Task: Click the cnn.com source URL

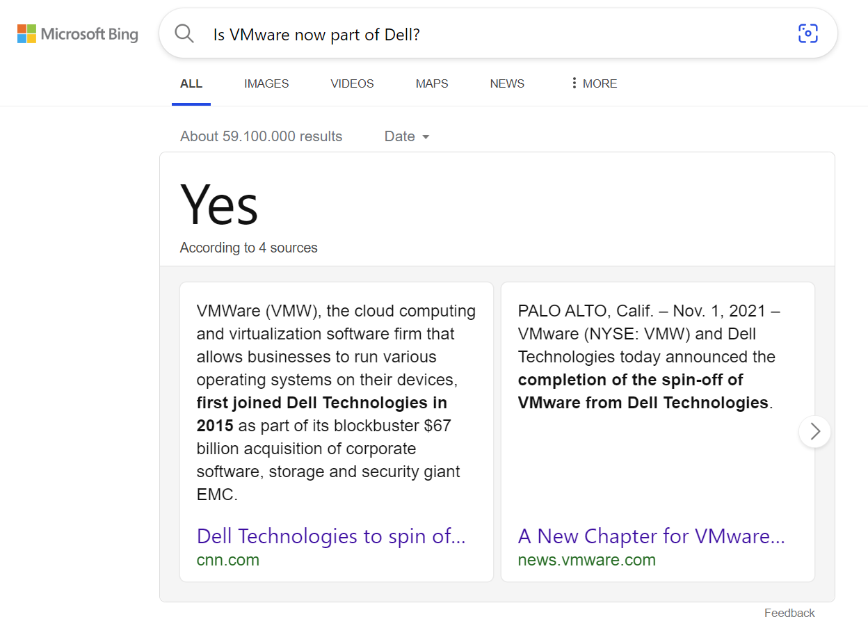Action: tap(228, 560)
